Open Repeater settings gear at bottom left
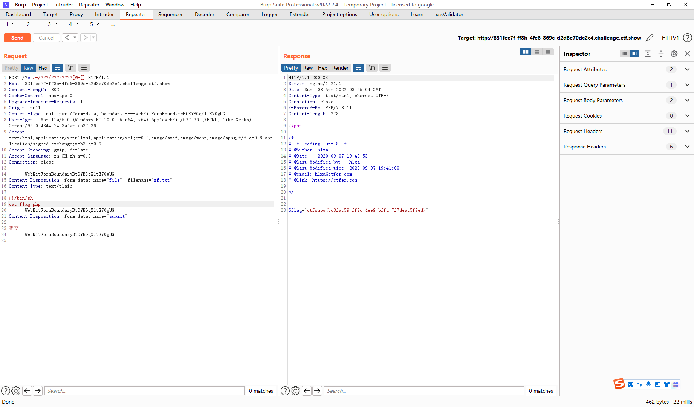The image size is (694, 407). 16,391
